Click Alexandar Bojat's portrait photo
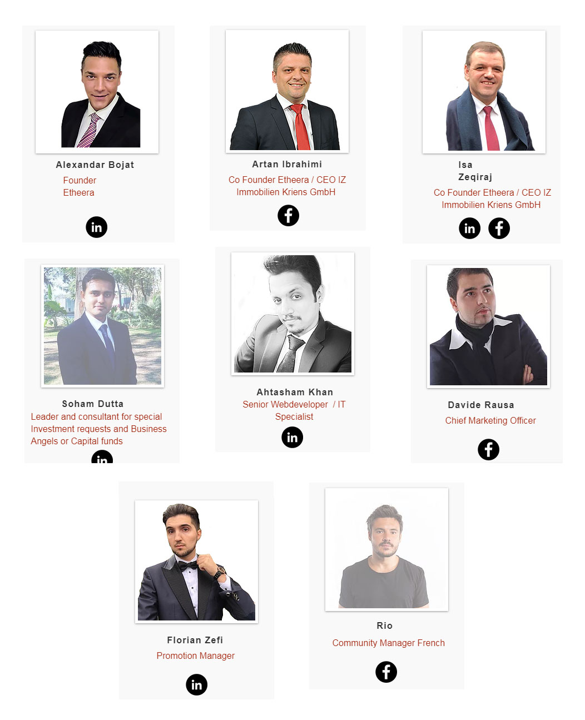585x720 pixels. [97, 92]
